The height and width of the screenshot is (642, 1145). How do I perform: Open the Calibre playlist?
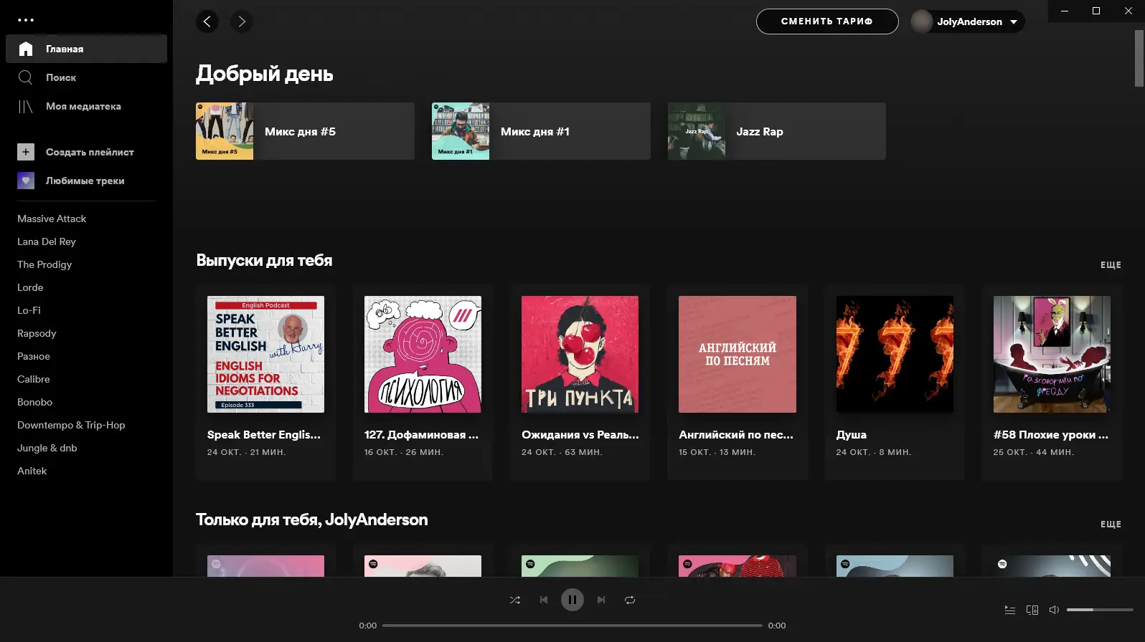point(34,379)
